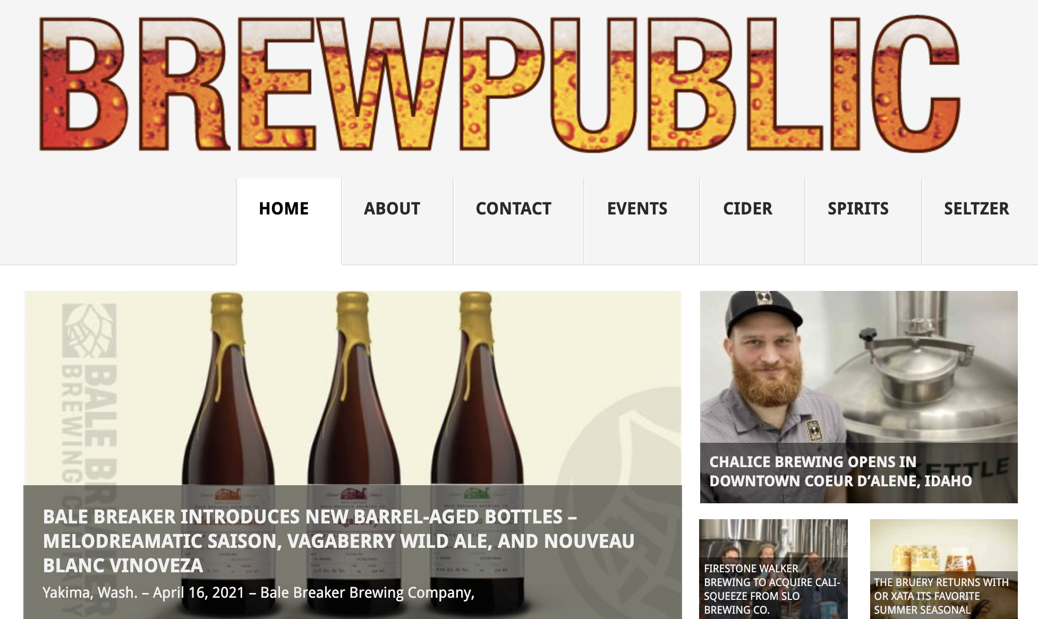Open the SPIRITS category
Image resolution: width=1038 pixels, height=619 pixels.
(x=858, y=209)
